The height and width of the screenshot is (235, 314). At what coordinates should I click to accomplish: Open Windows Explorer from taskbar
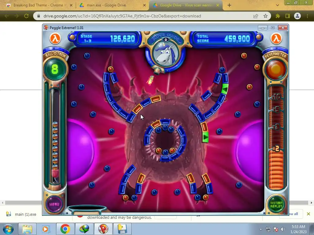point(27,229)
